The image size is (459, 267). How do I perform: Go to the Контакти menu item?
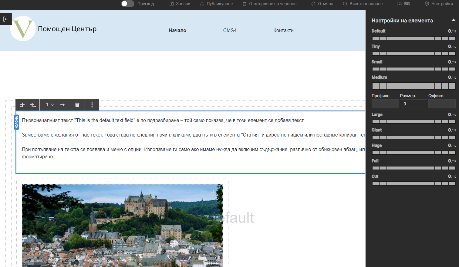tap(283, 30)
